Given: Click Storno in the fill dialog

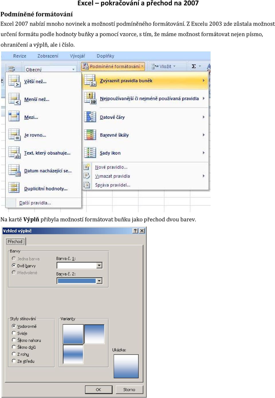Looking at the screenshot, I should pyautogui.click(x=129, y=389).
